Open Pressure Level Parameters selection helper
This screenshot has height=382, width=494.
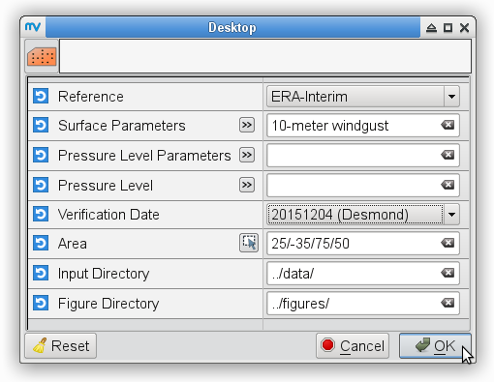pyautogui.click(x=247, y=155)
